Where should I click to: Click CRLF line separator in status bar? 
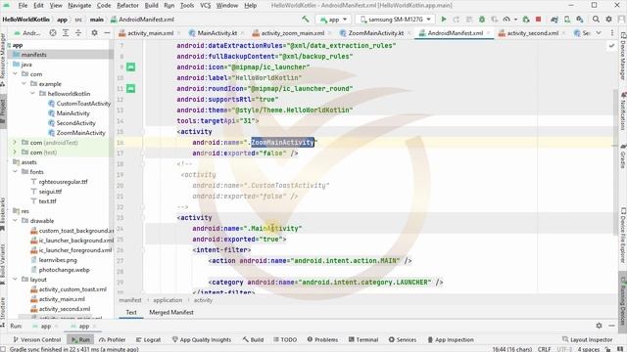pos(544,349)
